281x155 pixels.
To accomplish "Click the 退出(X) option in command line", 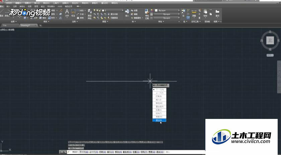I will (160, 152).
